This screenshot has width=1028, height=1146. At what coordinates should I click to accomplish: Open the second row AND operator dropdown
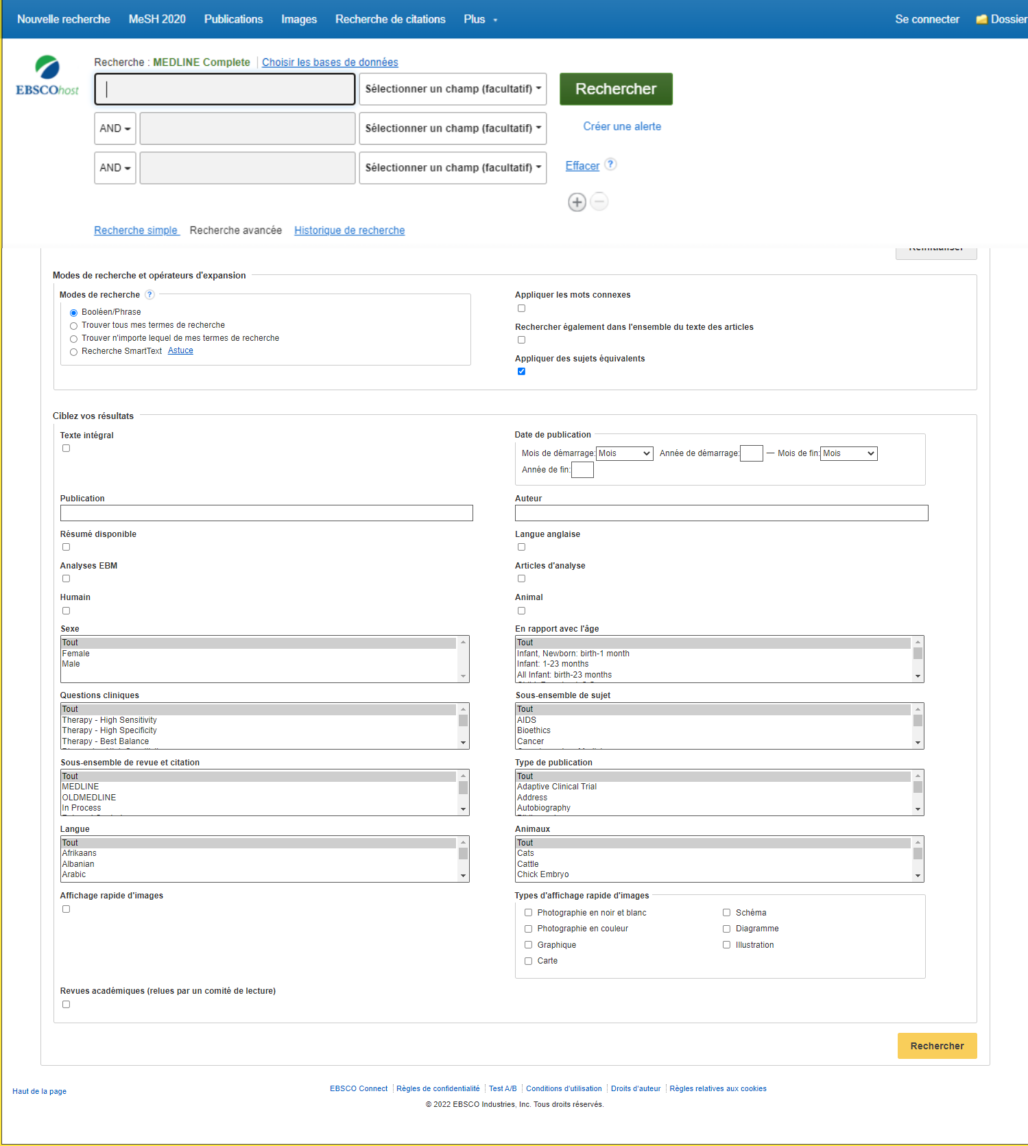tap(115, 128)
